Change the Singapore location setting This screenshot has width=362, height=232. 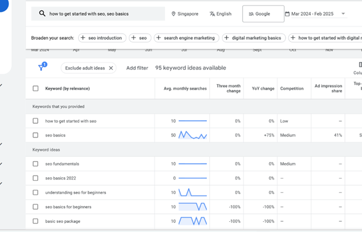185,14
